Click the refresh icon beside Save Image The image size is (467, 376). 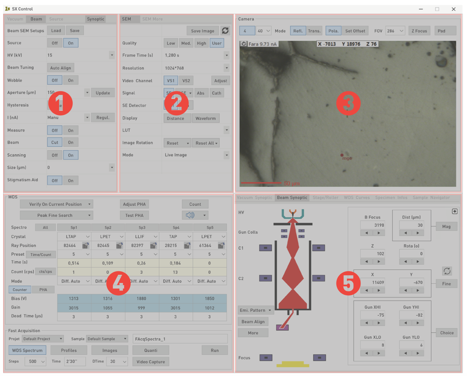tap(225, 31)
